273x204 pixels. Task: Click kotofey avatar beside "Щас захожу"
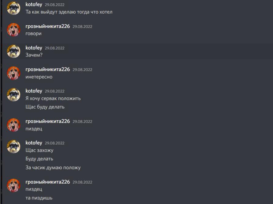pos(13,146)
